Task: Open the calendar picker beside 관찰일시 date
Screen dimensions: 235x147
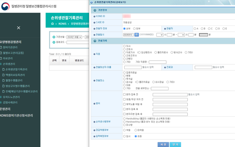Action: coord(136,35)
